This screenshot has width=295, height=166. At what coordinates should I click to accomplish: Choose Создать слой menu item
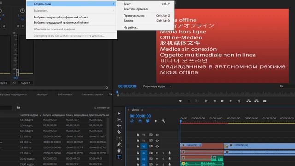(71, 4)
